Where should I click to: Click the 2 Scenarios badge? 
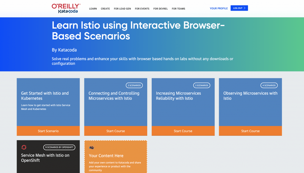[x=134, y=85]
